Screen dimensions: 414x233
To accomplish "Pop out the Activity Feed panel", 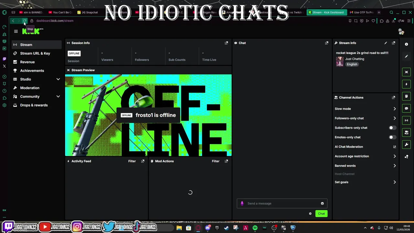I will coord(143,161).
